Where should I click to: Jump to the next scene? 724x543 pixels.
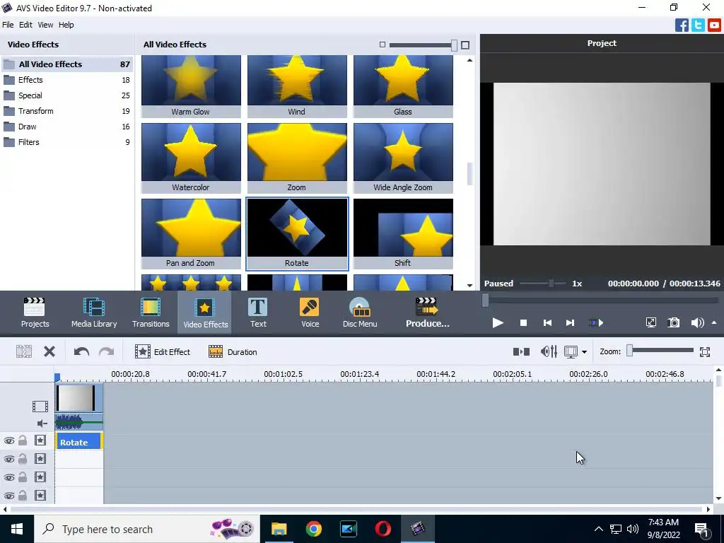point(595,322)
